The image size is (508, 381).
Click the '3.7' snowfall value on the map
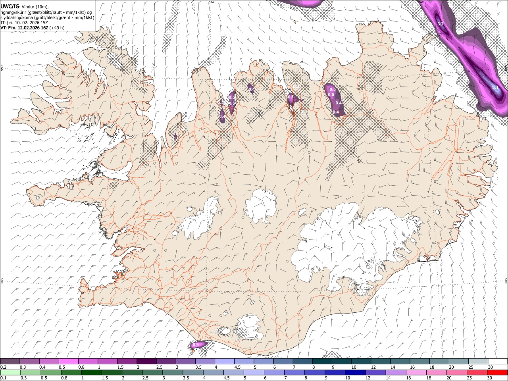[x=440, y=24]
